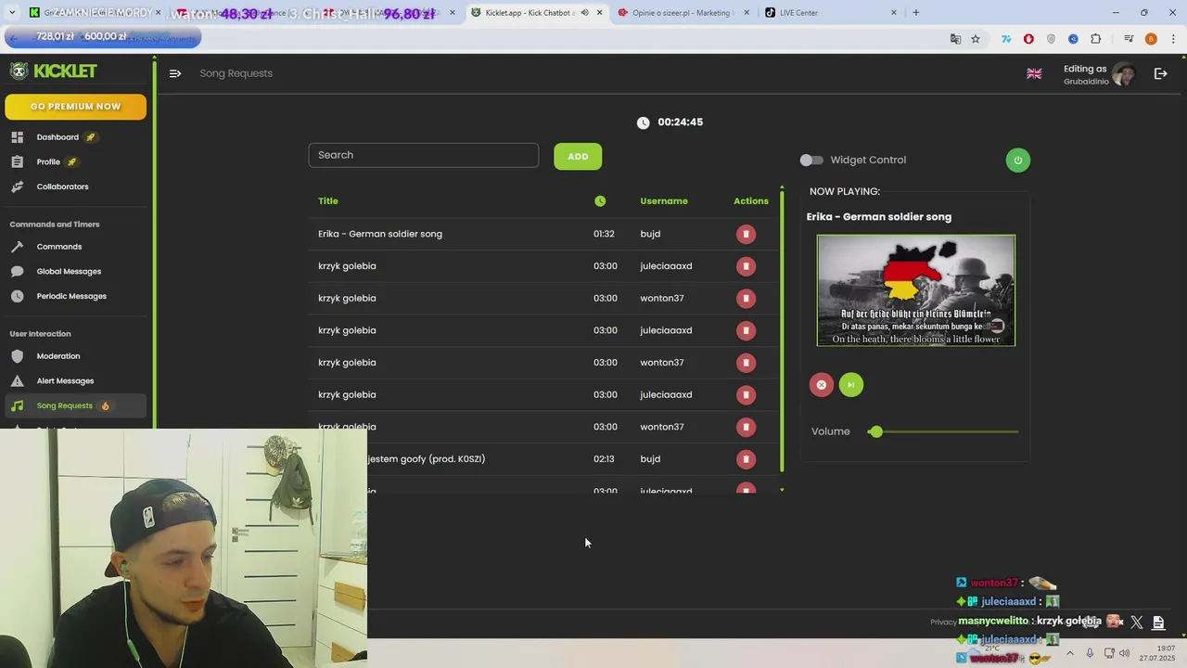This screenshot has width=1187, height=668.
Task: Select Song Requests in the sidebar
Action: 75,405
